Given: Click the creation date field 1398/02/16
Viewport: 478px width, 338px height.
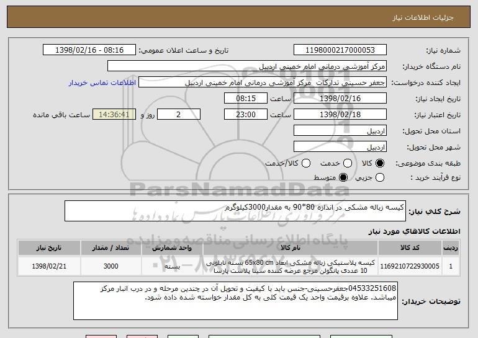Looking at the screenshot, I should click(x=340, y=99).
